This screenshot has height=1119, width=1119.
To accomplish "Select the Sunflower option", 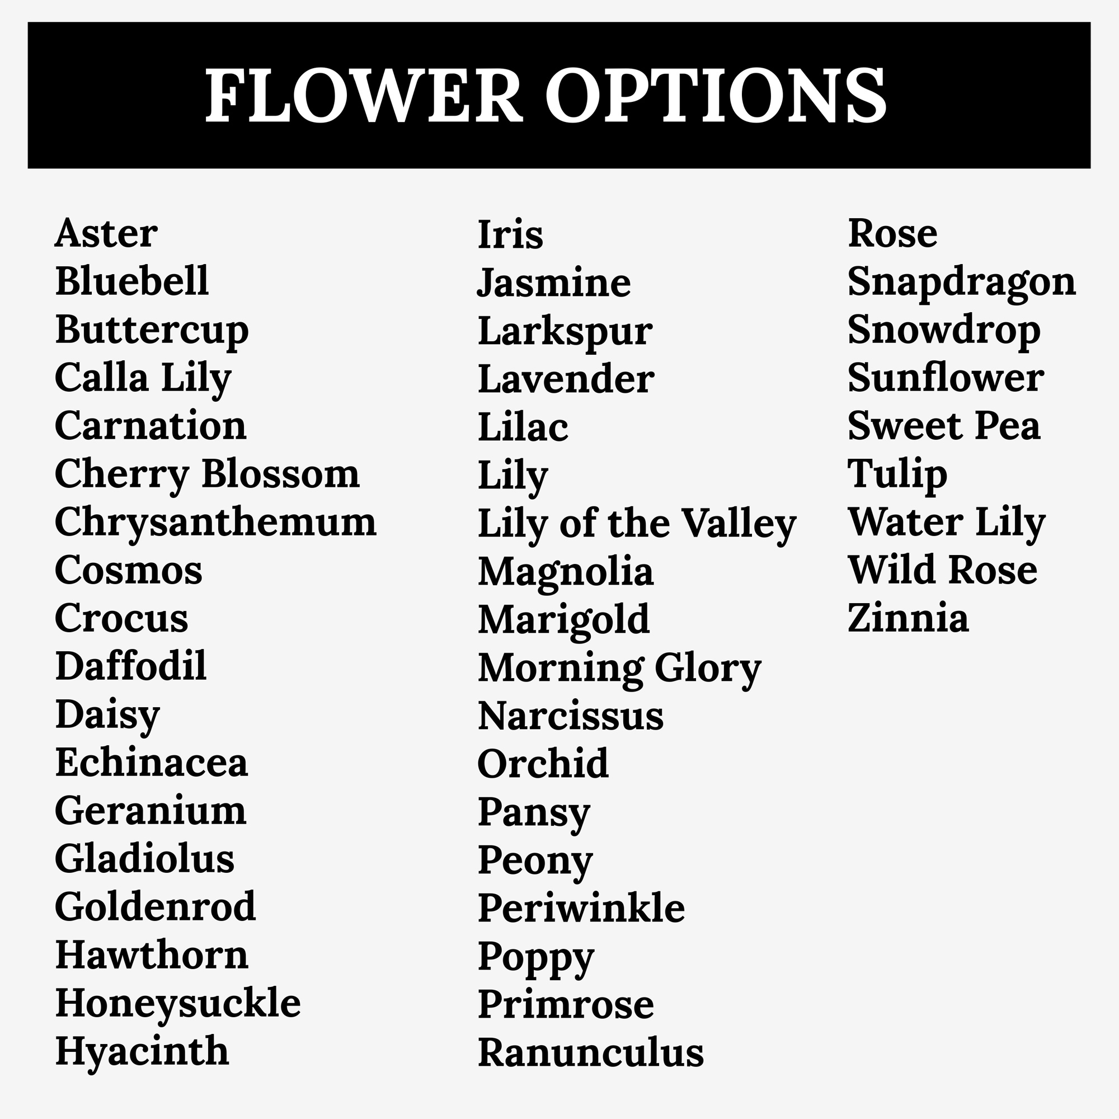I will pyautogui.click(x=945, y=378).
